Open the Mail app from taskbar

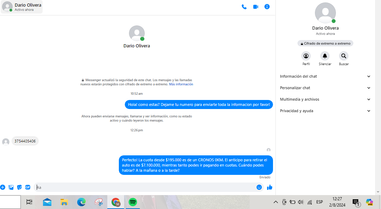tap(47, 202)
